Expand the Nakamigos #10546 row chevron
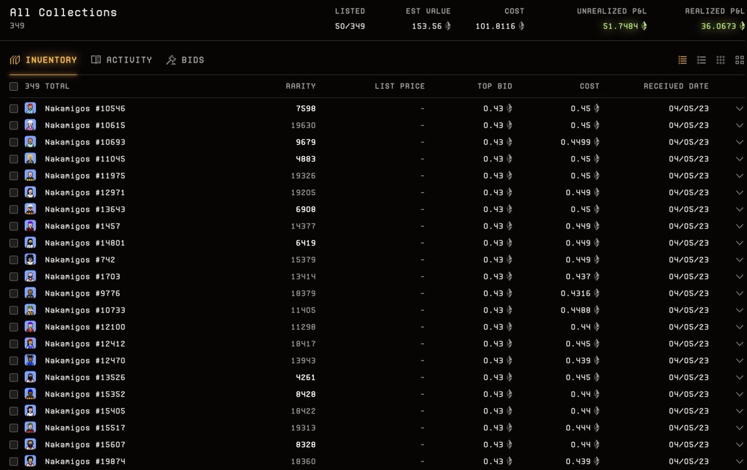Screen dimensions: 747x470 (740, 108)
